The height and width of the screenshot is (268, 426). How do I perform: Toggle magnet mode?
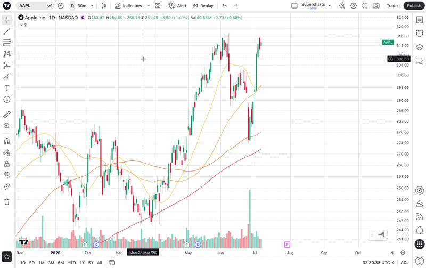point(7,141)
